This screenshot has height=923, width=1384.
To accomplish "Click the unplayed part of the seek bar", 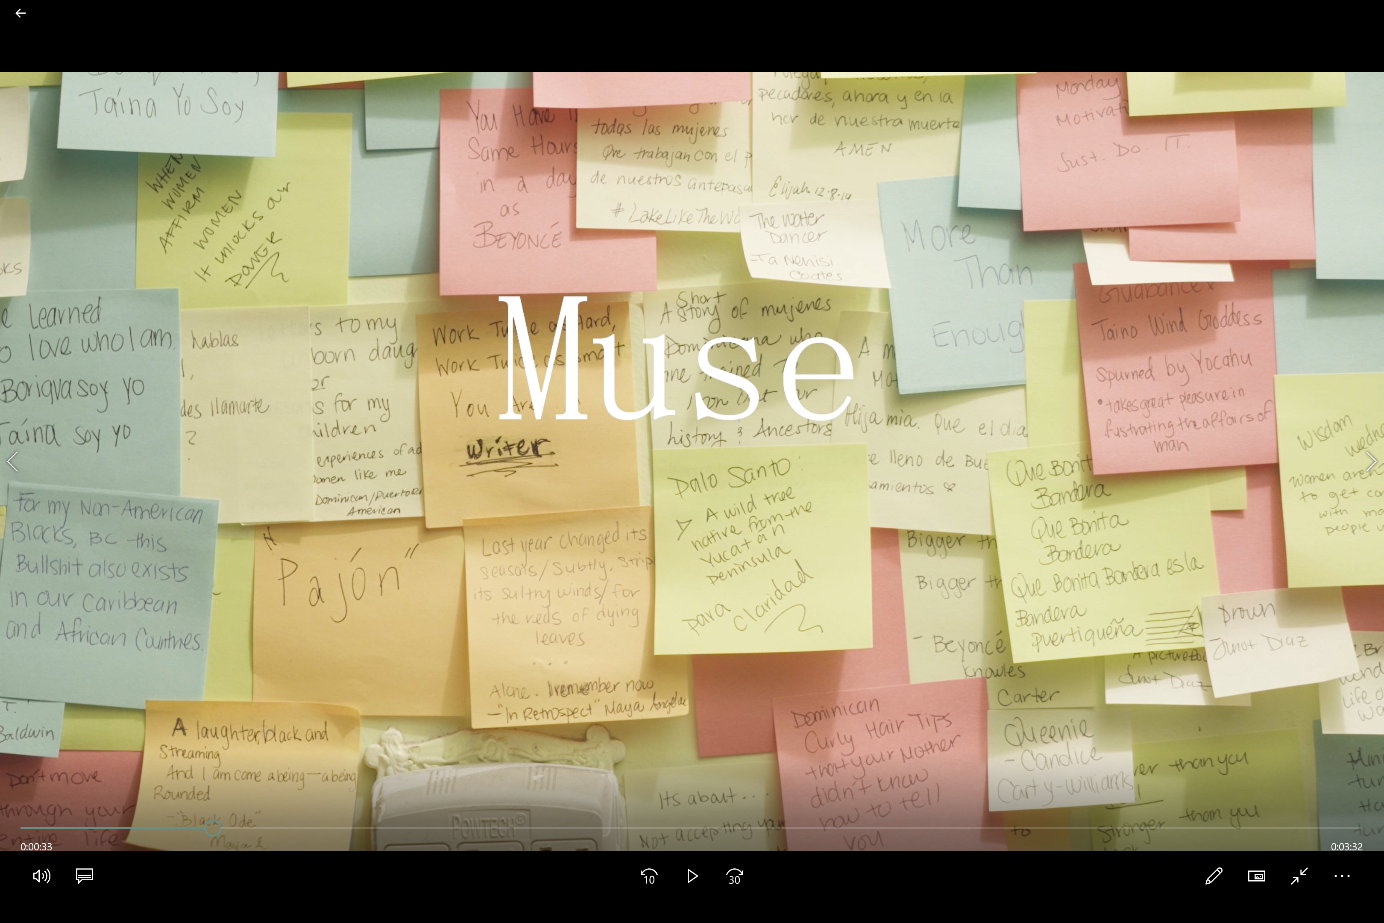I will (765, 828).
